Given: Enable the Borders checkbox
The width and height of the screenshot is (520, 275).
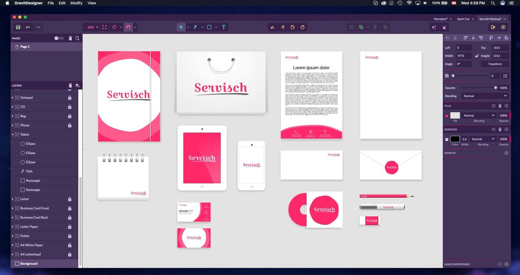Looking at the screenshot, I should [x=448, y=139].
